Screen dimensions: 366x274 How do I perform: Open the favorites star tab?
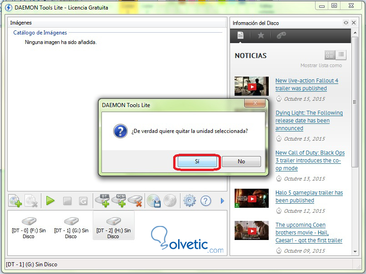261,35
